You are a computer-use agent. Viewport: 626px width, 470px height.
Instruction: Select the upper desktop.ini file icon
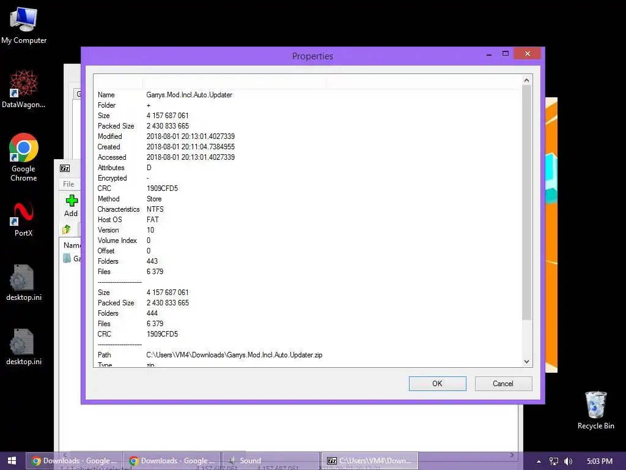point(24,282)
